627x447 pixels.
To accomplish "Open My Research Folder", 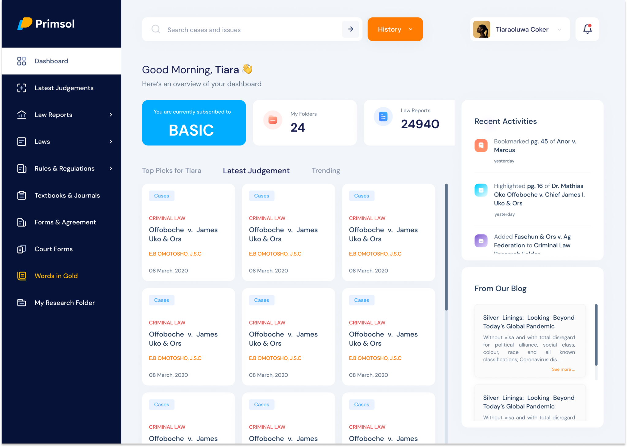I will 64,302.
